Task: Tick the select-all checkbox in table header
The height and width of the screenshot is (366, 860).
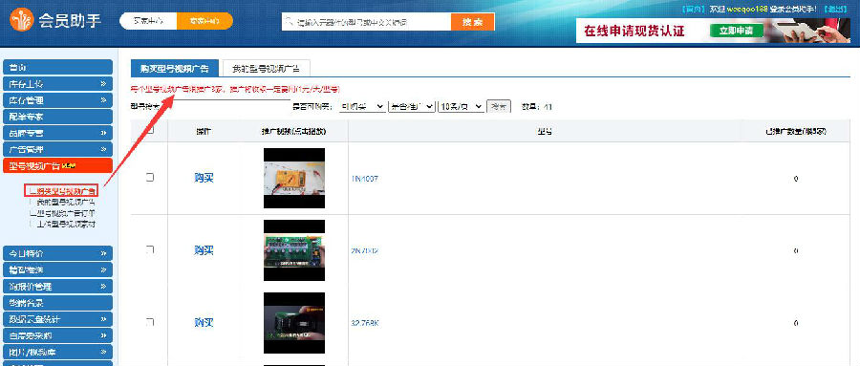Action: pos(150,130)
